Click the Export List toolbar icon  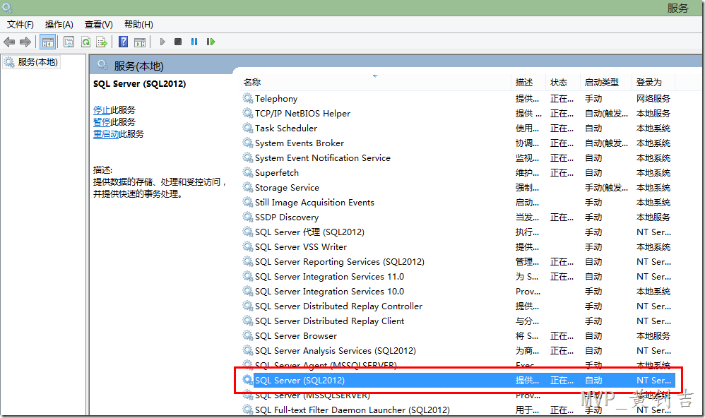(x=102, y=42)
